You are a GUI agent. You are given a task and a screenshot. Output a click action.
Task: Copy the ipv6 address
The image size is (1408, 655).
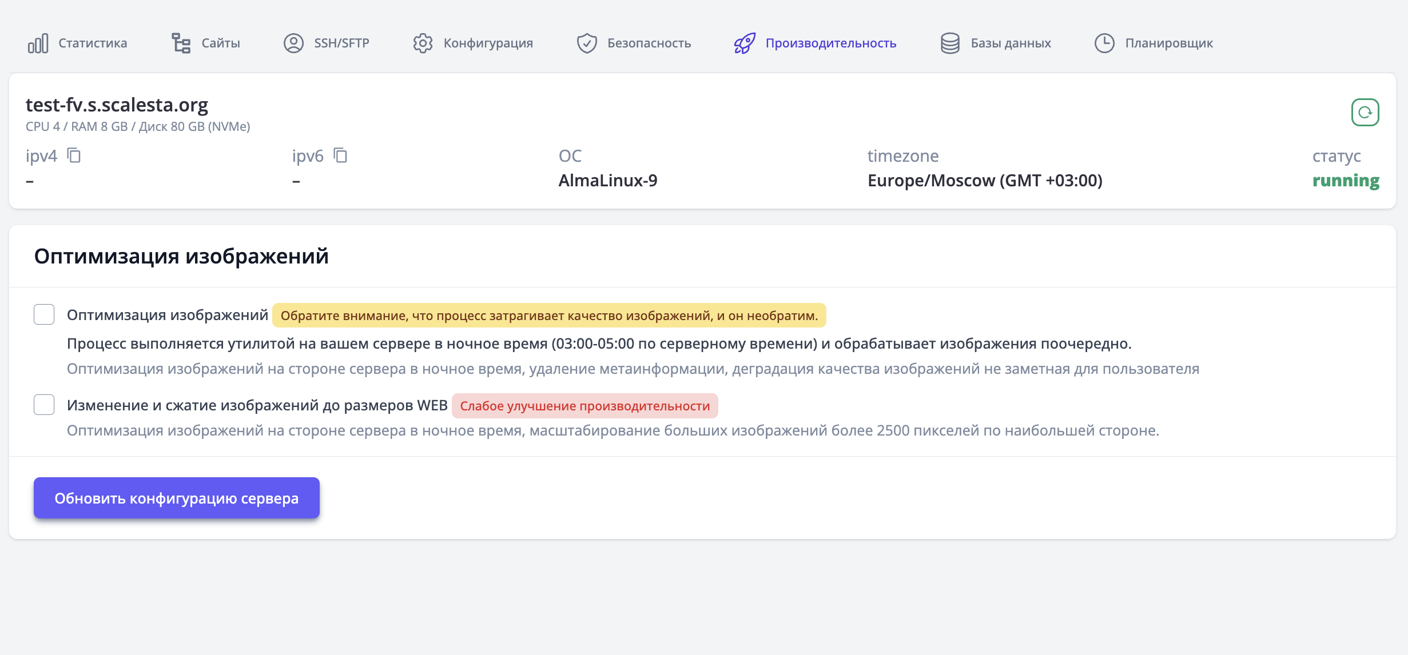[x=340, y=155]
